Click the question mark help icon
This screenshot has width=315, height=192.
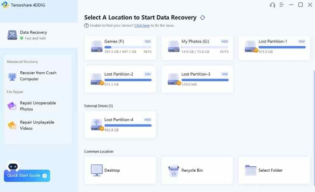click(x=86, y=26)
